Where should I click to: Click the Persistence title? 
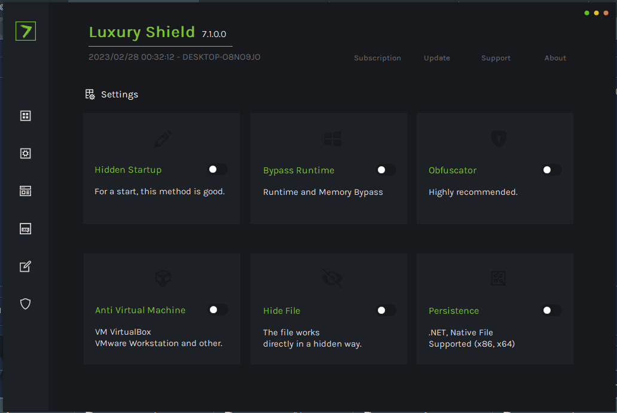pos(454,311)
